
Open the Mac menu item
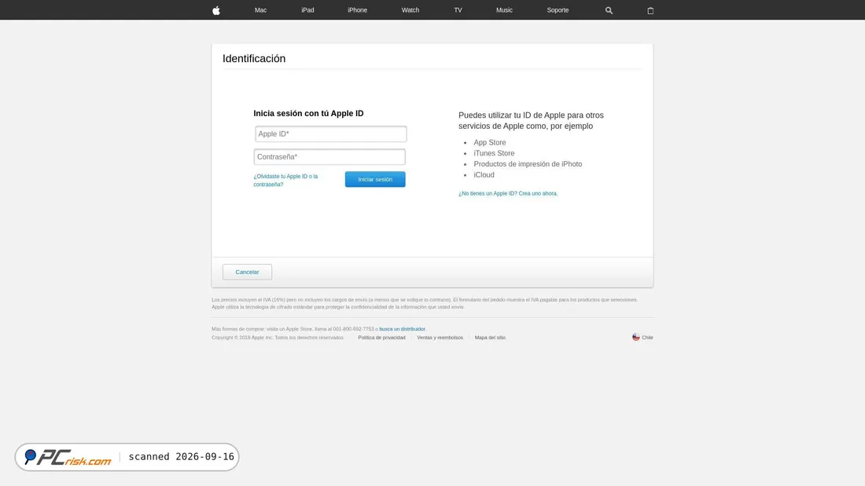[x=260, y=10]
